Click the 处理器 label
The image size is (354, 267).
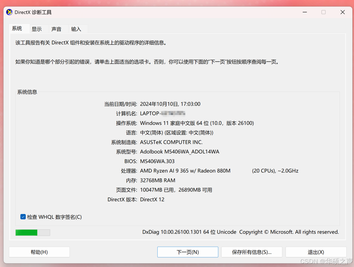coord(129,171)
